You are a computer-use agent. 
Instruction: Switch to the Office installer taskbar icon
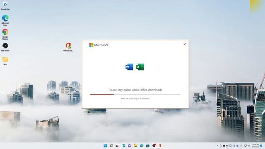coord(160,146)
